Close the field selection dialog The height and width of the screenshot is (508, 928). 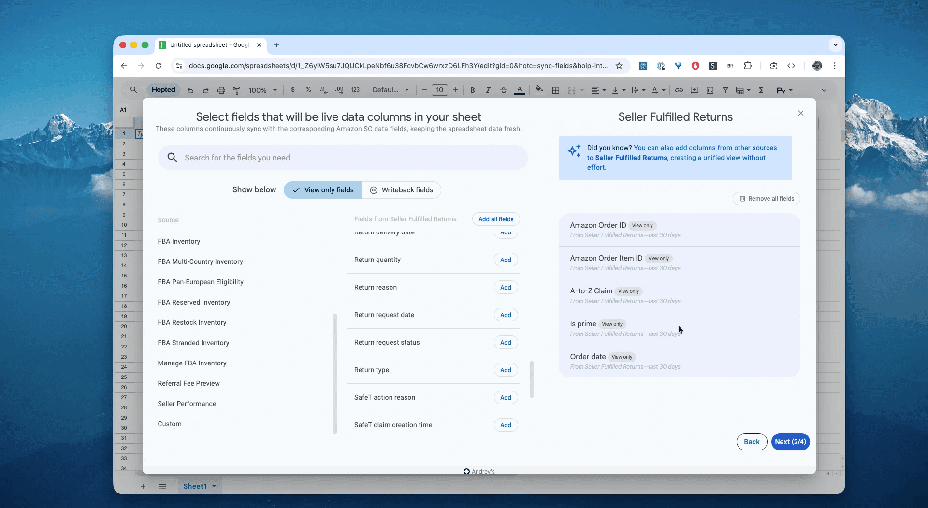801,113
